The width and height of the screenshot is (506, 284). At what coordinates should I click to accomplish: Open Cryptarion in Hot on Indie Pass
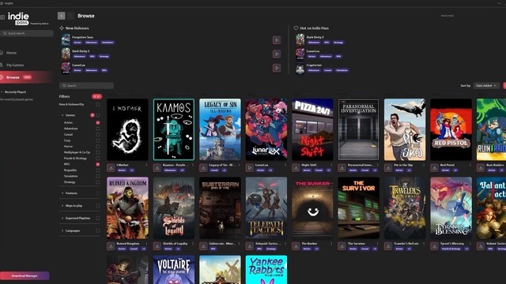314,65
